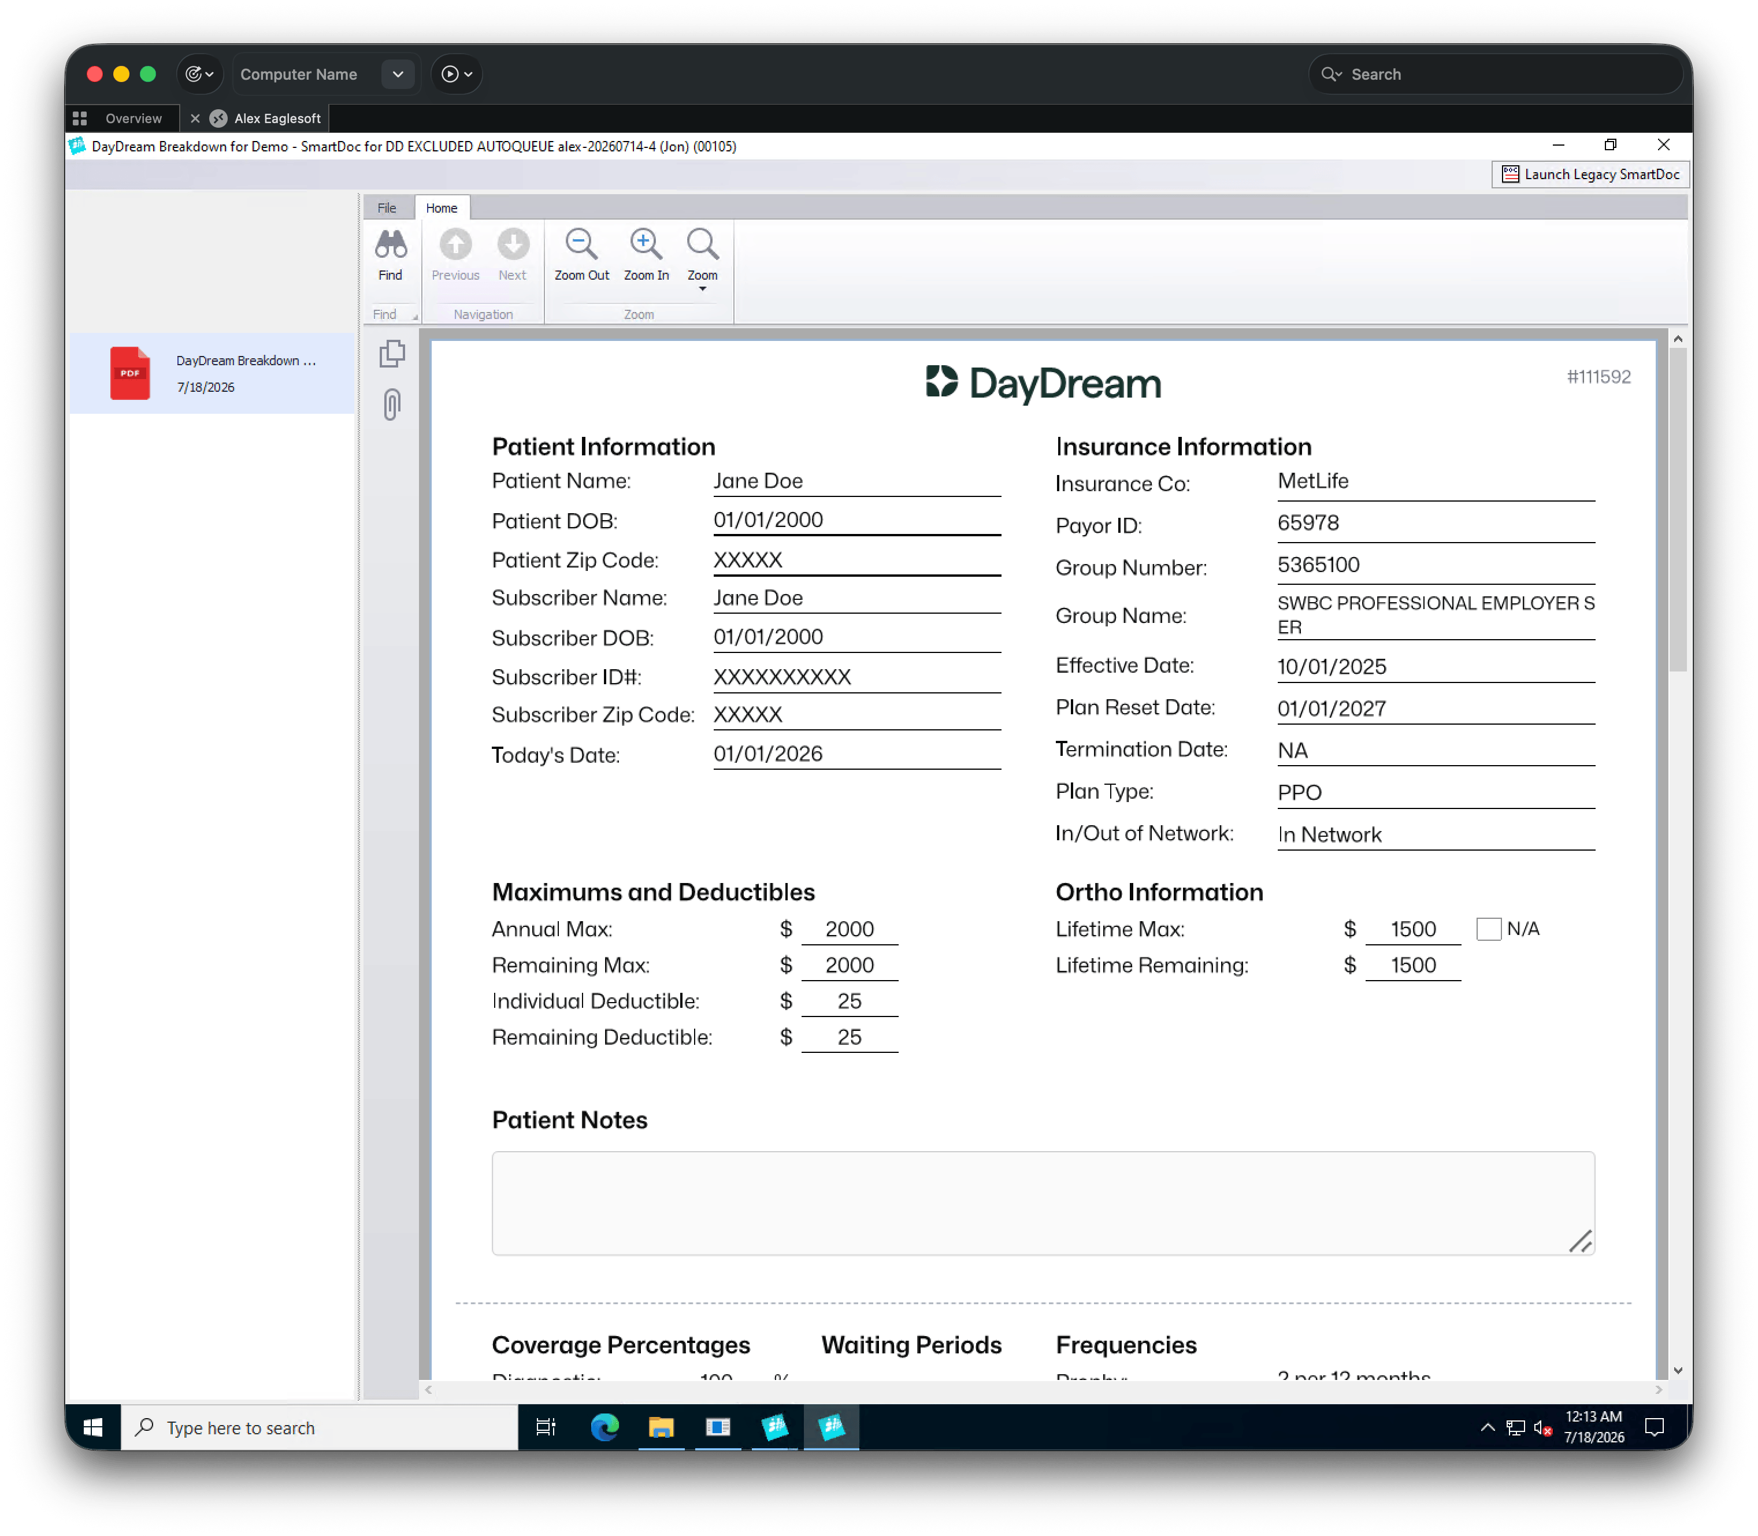This screenshot has height=1536, width=1758.
Task: Show hidden system tray icons
Action: (1487, 1427)
